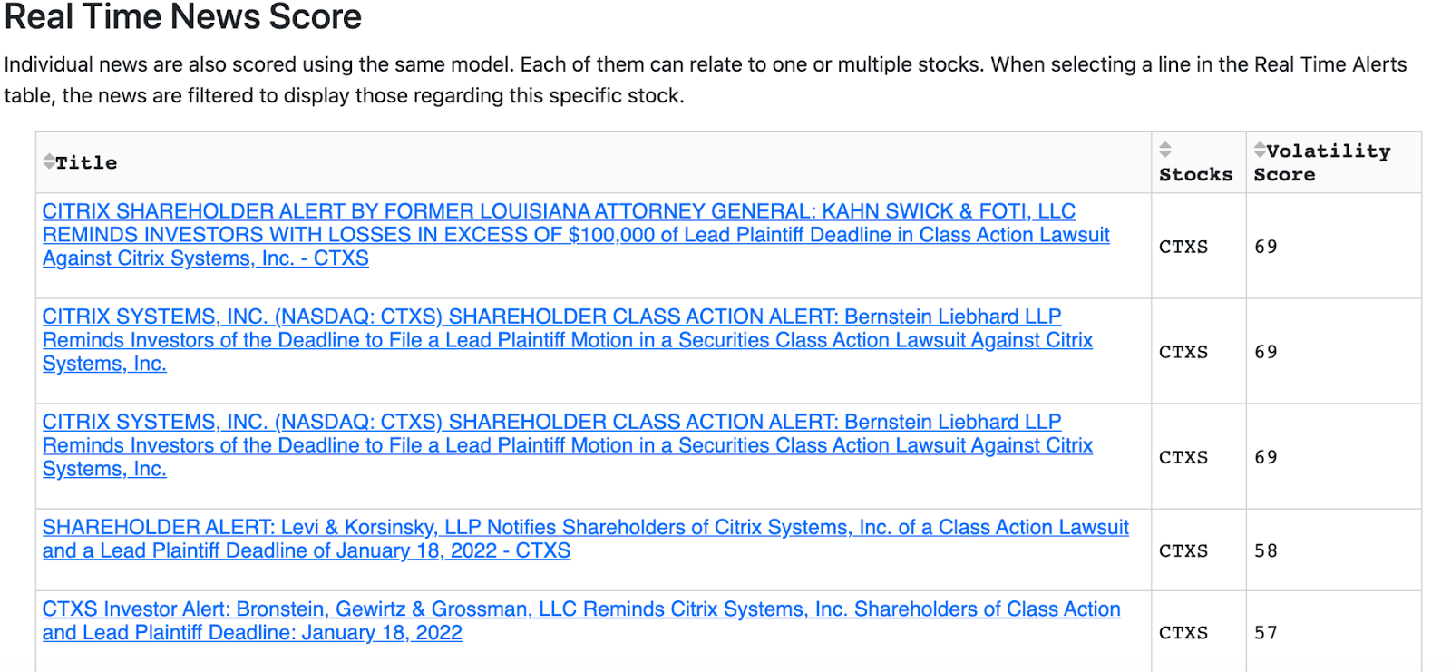The image size is (1451, 672).
Task: Open first Bernstein Liebhard class action alert link
Action: [568, 340]
